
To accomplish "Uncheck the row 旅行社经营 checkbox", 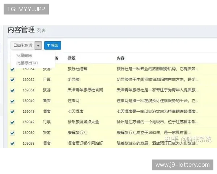I will pos(12,69).
